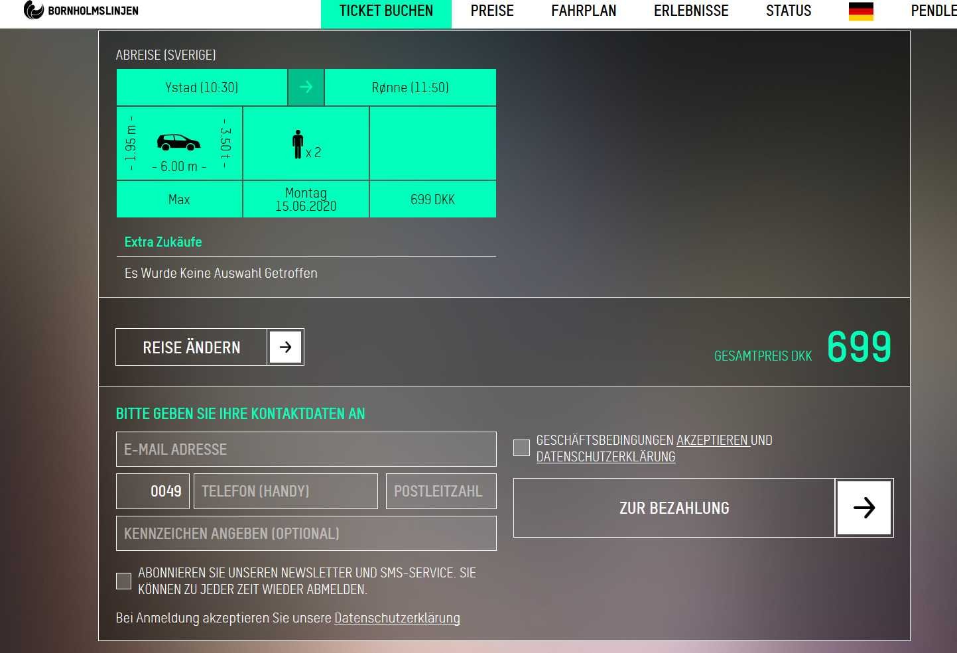Click the Telefon (Handy) input field
Viewport: 957px width, 653px height.
[285, 491]
